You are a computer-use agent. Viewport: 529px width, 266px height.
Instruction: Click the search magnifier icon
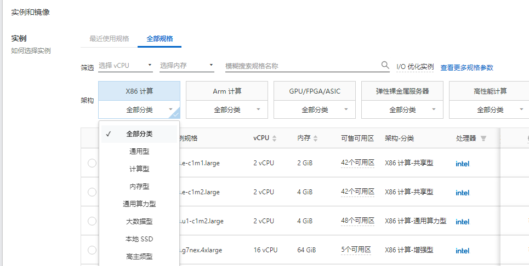tap(385, 66)
